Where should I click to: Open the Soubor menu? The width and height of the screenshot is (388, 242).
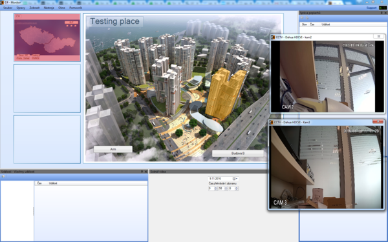pos(8,8)
